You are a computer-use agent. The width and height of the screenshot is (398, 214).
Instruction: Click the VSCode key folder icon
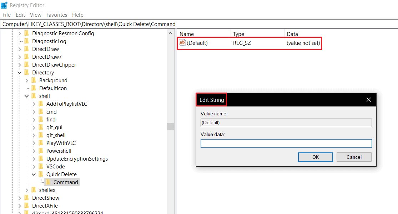(40, 166)
